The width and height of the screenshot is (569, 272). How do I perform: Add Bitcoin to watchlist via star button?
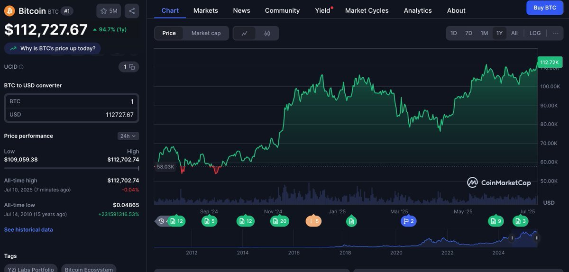[109, 11]
